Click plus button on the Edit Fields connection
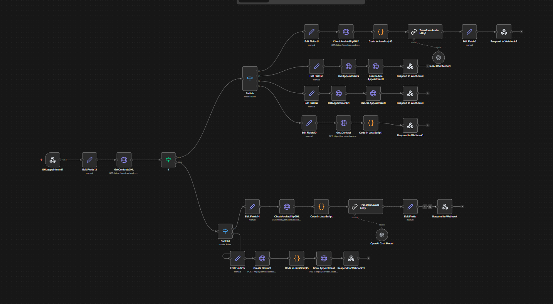This screenshot has width=553, height=304. (x=425, y=207)
